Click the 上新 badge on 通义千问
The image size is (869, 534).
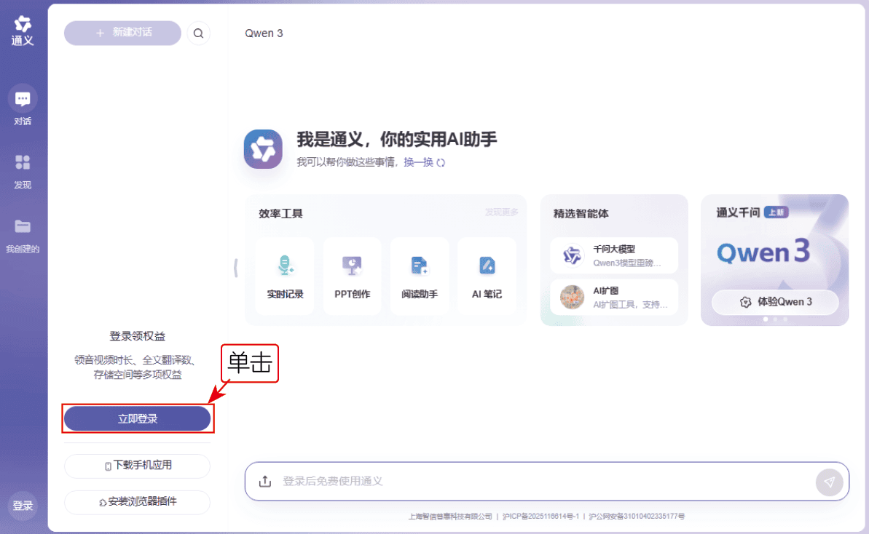click(776, 212)
